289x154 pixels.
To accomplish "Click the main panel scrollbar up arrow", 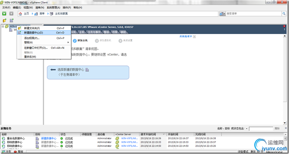I will [285, 36].
